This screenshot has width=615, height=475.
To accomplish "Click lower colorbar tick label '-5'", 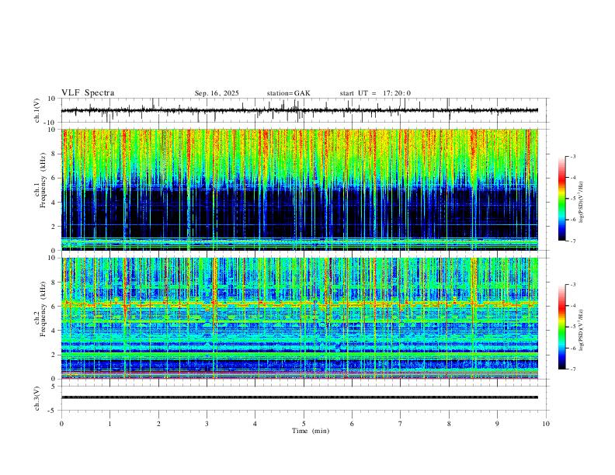I will pos(572,327).
